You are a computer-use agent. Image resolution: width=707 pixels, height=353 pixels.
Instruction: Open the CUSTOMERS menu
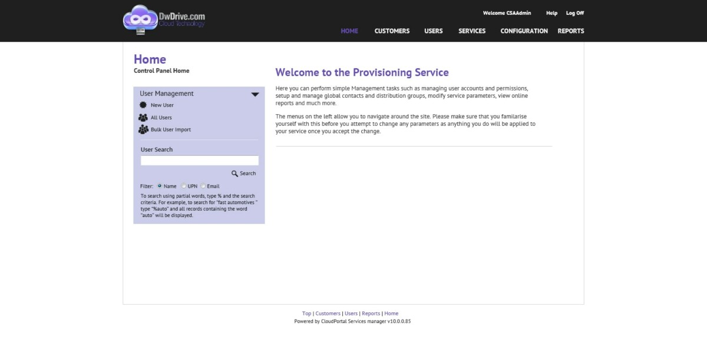(392, 31)
